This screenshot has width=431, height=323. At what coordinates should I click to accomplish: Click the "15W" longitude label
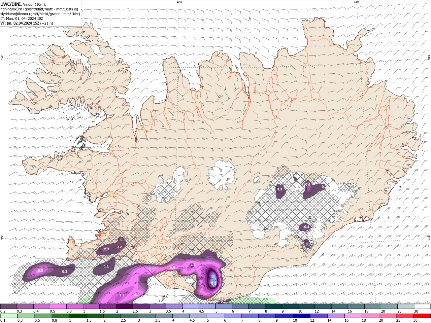(357, 2)
